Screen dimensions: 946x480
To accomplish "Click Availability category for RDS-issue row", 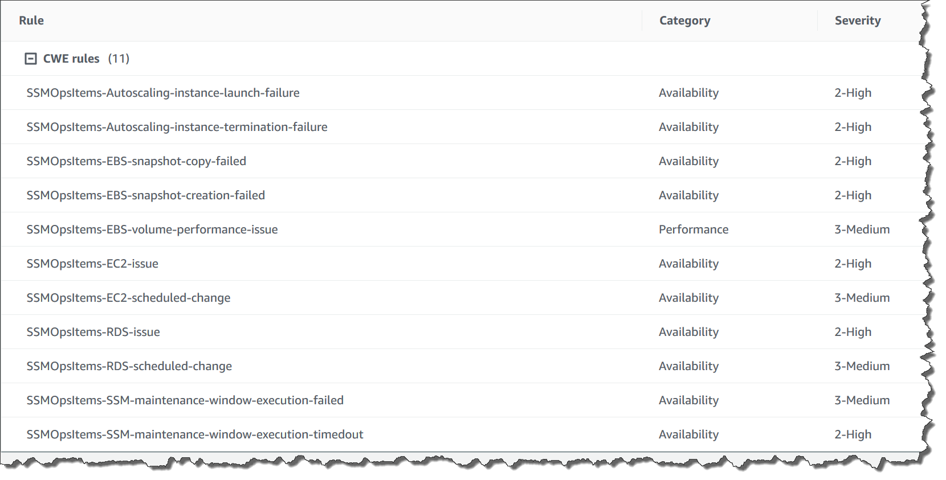I will point(688,332).
